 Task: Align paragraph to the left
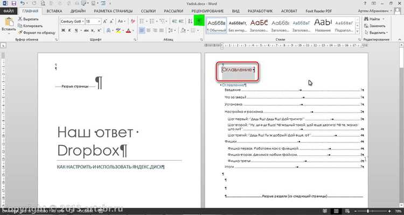(x=142, y=31)
